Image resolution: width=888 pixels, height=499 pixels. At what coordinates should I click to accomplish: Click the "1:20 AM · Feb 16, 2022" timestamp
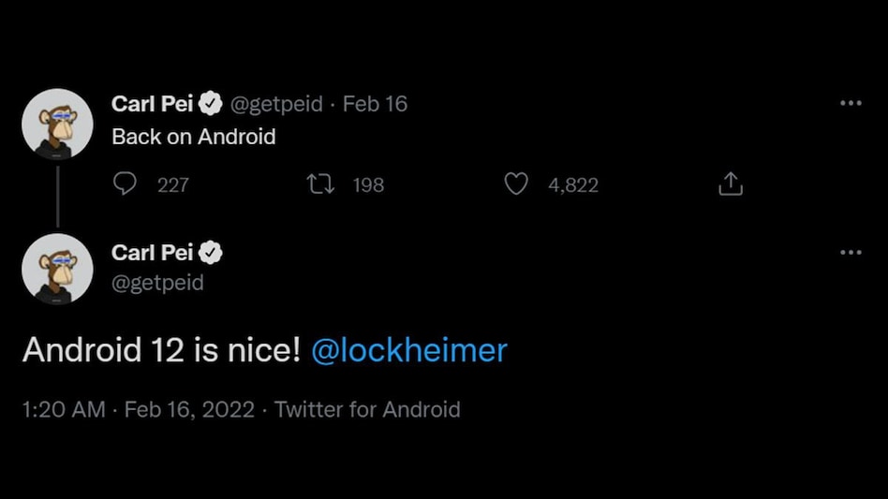point(138,409)
